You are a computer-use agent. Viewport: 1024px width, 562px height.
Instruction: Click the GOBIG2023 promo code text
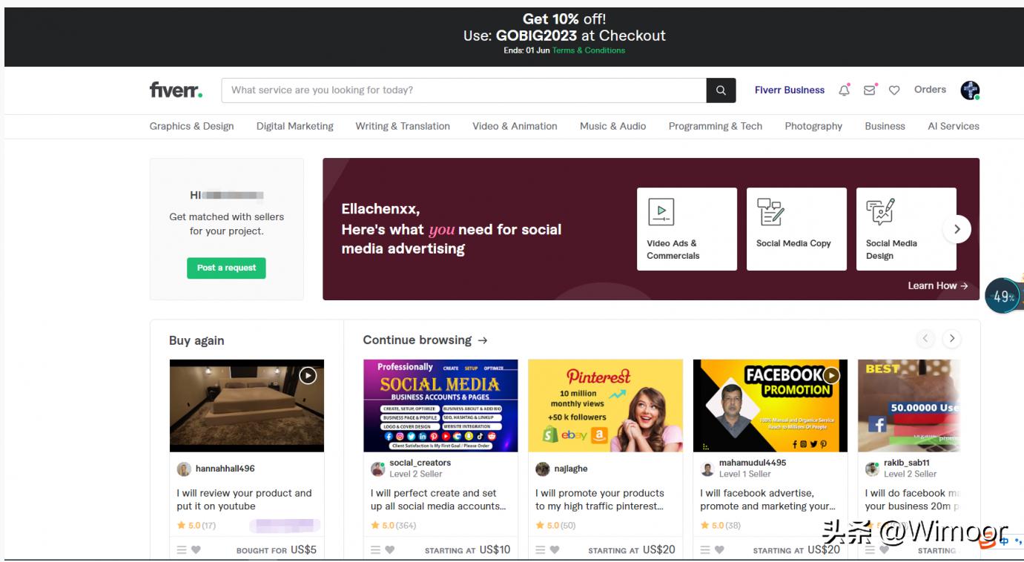(536, 36)
